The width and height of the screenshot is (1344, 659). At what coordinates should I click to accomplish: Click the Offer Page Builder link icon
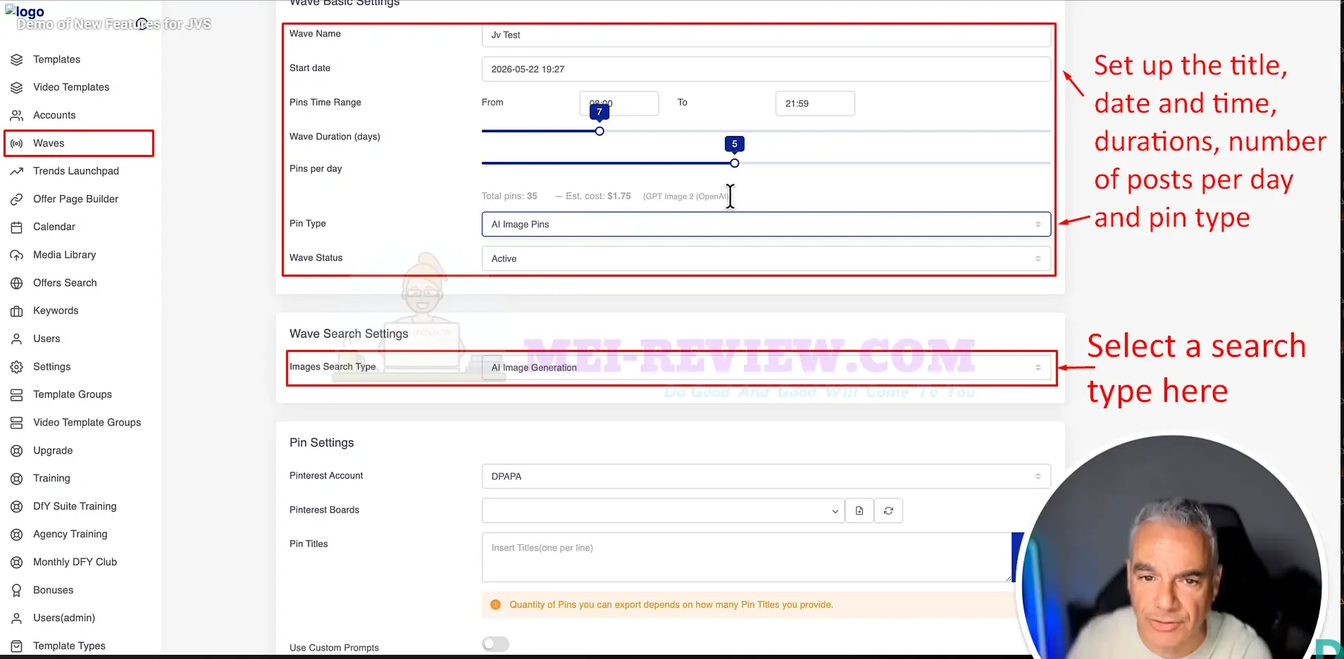point(17,199)
